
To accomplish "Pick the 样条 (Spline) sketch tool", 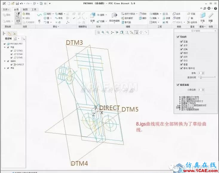I will [59, 18].
